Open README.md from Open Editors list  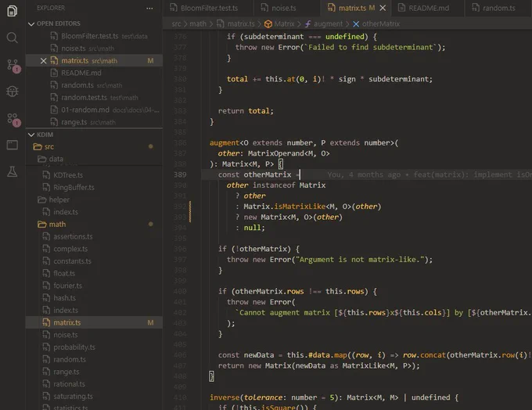click(94, 73)
